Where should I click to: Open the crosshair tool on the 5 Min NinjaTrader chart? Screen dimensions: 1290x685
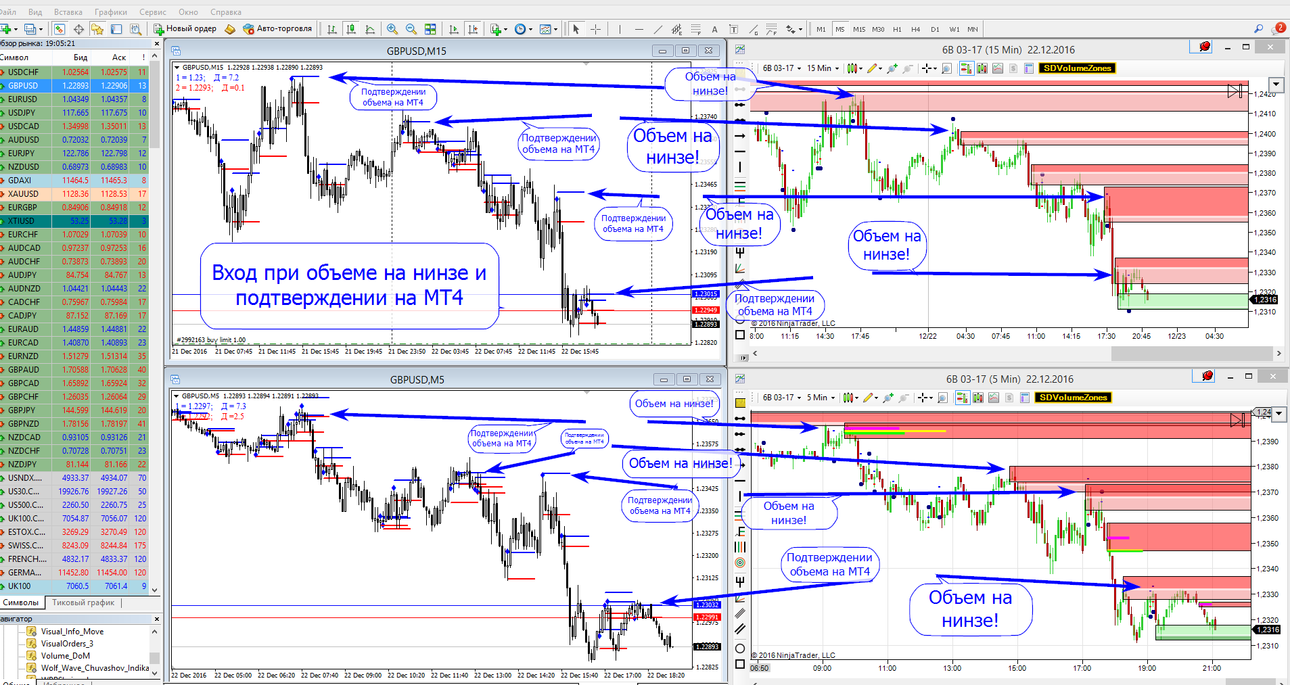click(x=923, y=398)
